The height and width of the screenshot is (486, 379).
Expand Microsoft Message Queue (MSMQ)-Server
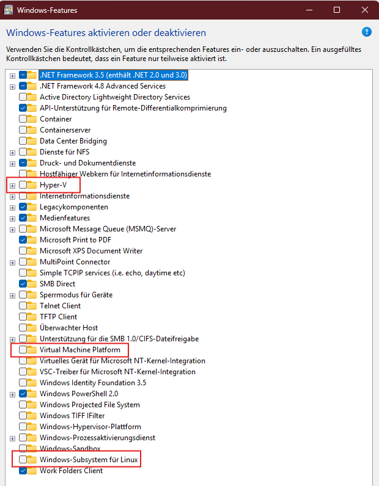[x=12, y=230]
